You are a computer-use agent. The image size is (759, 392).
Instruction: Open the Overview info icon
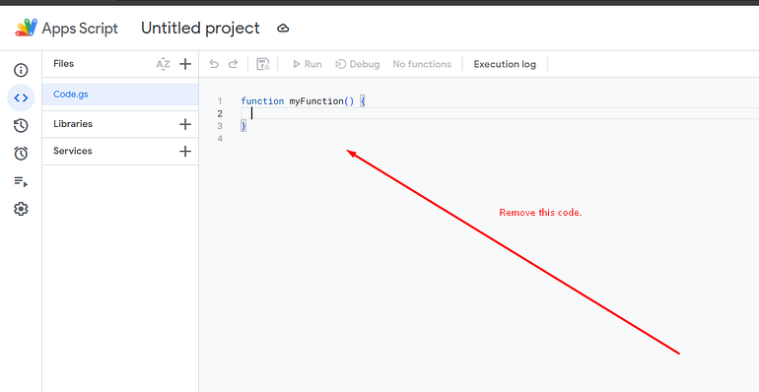21,70
